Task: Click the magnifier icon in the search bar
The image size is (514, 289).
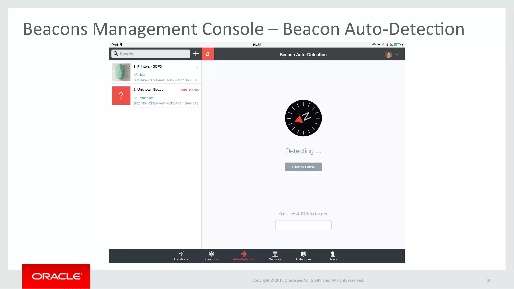Action: pyautogui.click(x=116, y=54)
